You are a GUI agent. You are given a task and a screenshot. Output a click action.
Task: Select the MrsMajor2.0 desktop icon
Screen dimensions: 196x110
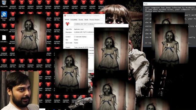click(x=4, y=27)
